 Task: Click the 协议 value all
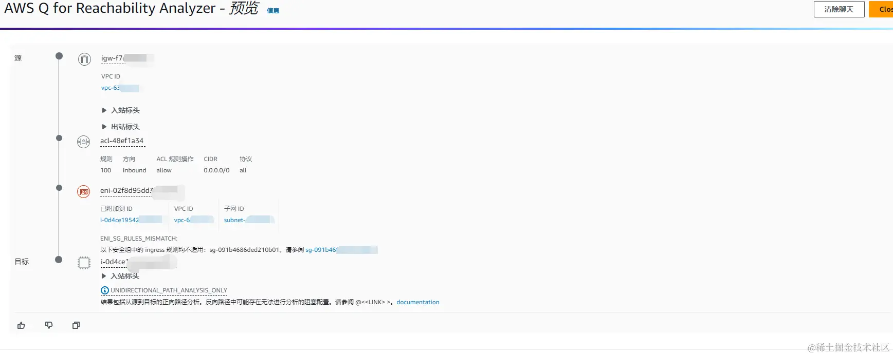(243, 170)
